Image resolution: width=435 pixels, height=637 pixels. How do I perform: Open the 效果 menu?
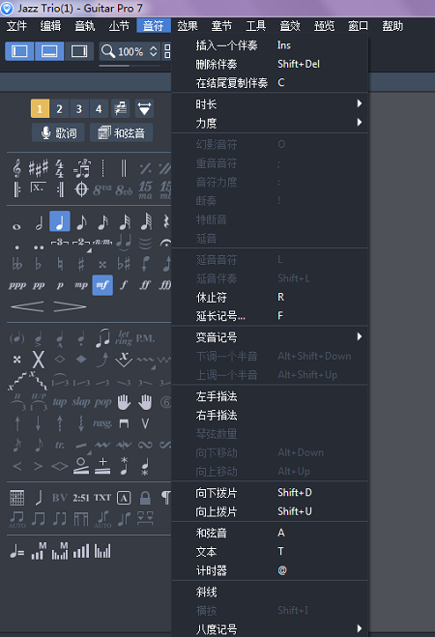tap(188, 26)
